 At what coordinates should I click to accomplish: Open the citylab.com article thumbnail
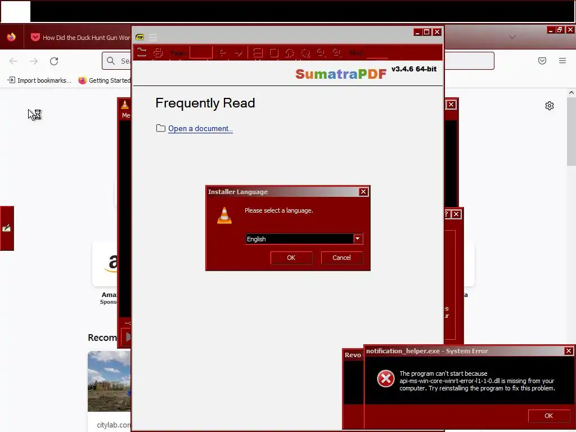click(109, 381)
